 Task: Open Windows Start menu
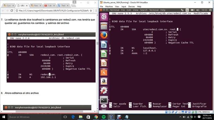tap(4, 117)
